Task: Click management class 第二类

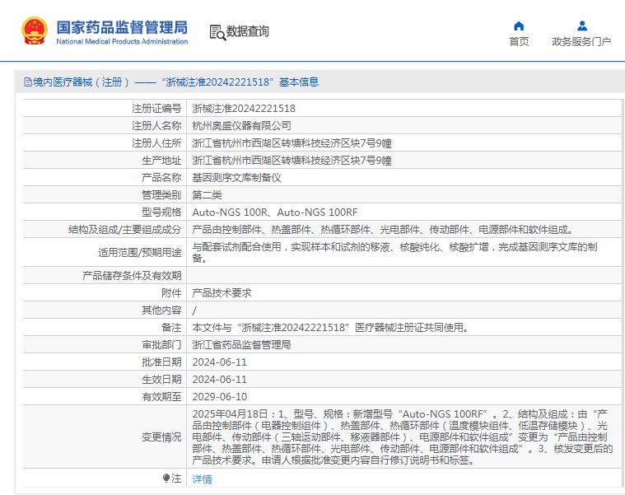Action: [207, 195]
